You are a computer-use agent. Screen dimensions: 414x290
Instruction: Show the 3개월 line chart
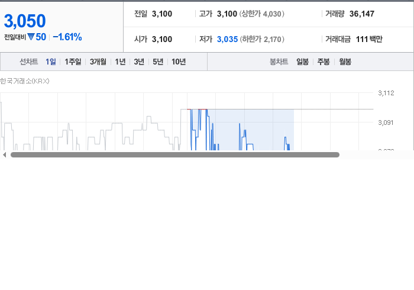(x=98, y=62)
